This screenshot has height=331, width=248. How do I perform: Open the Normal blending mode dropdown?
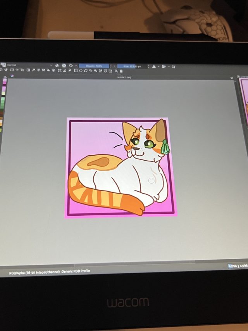29,65
